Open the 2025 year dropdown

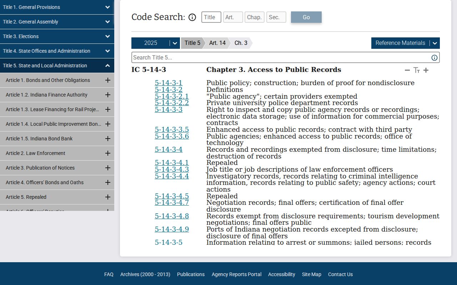click(x=156, y=43)
